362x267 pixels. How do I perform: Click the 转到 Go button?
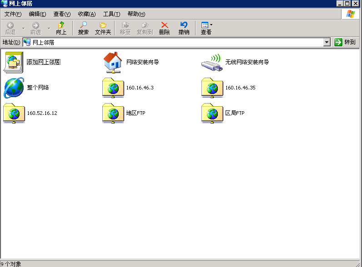pos(345,42)
